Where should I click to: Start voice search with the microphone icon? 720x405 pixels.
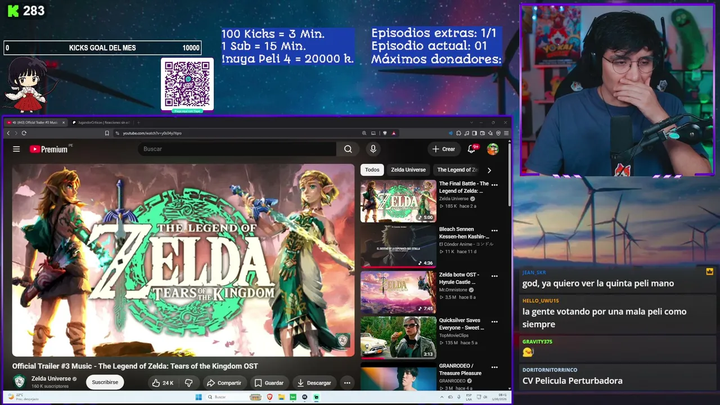[x=372, y=149]
